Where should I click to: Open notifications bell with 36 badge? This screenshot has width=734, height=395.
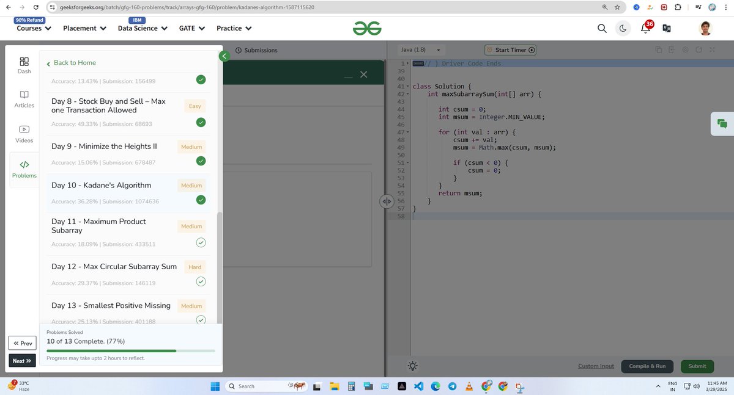tap(646, 27)
